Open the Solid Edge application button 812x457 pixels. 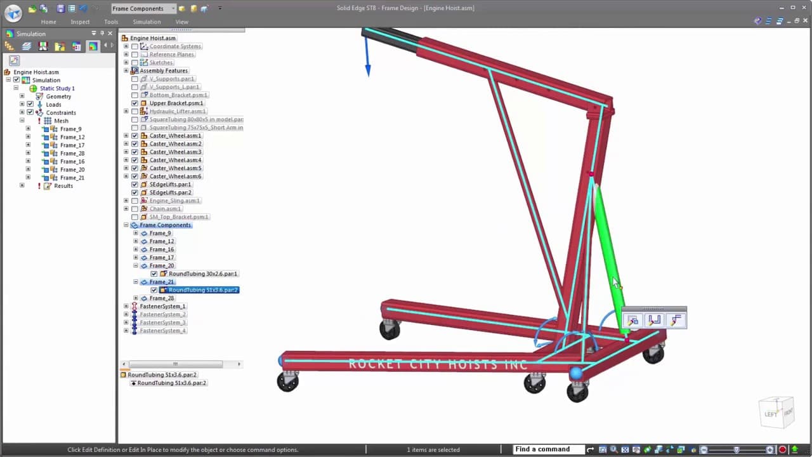coord(13,13)
